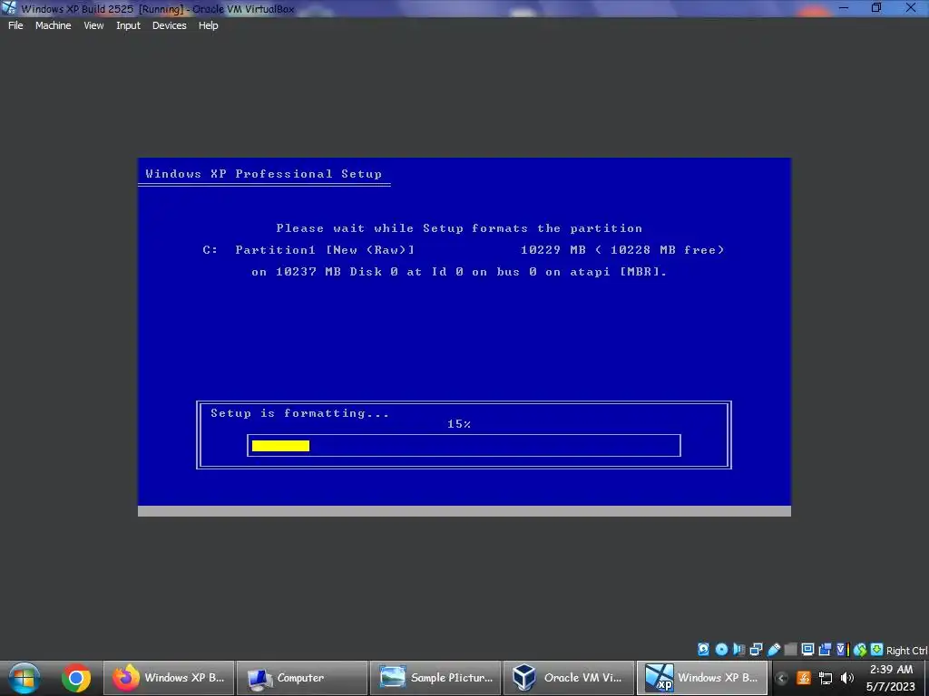
Task: Open the Machine menu
Action: [53, 25]
